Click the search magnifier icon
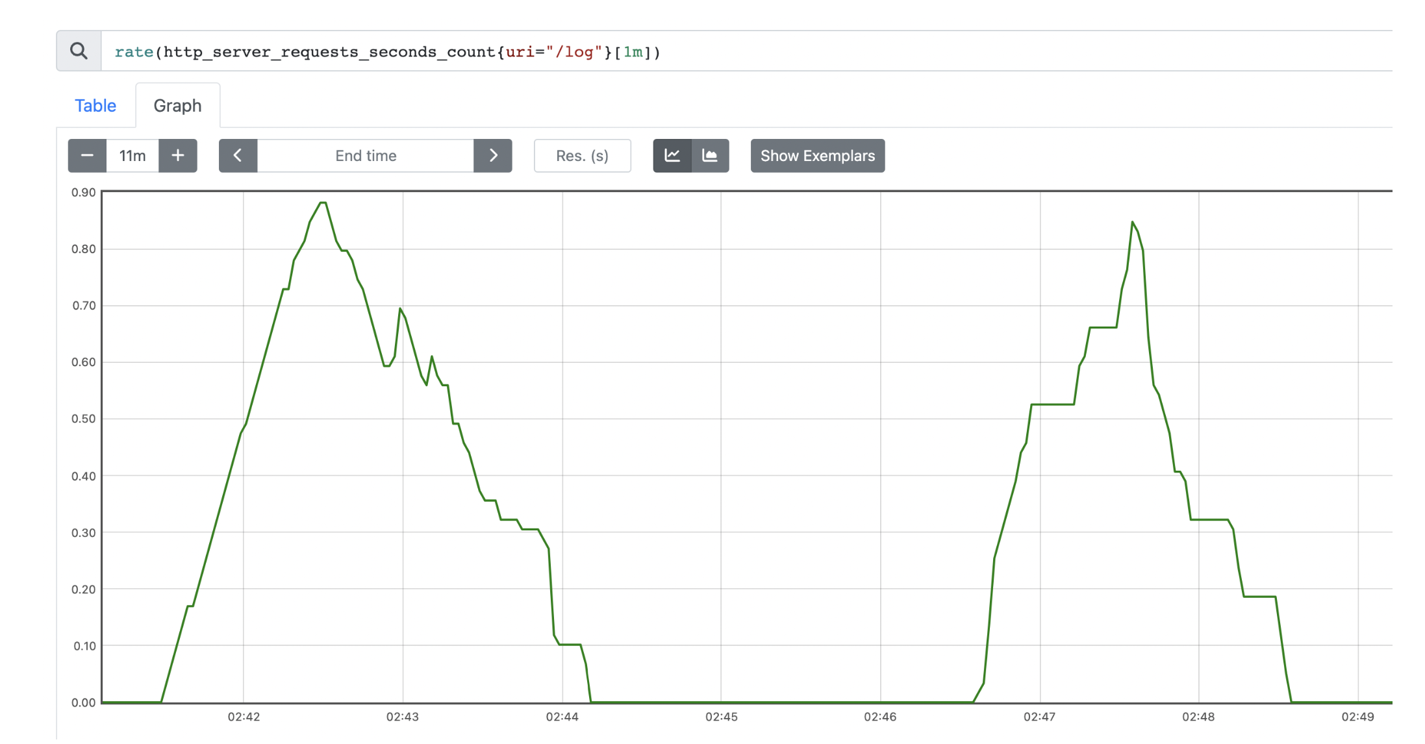 79,51
